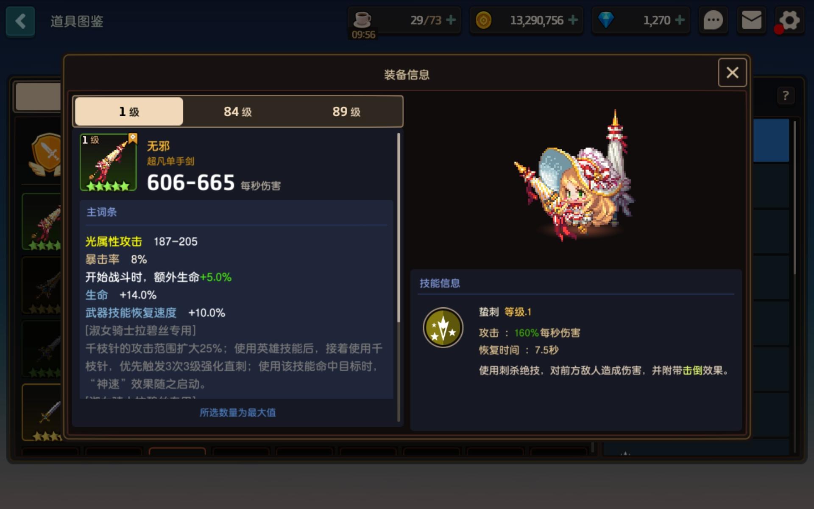Go back with the arrow button

click(20, 21)
